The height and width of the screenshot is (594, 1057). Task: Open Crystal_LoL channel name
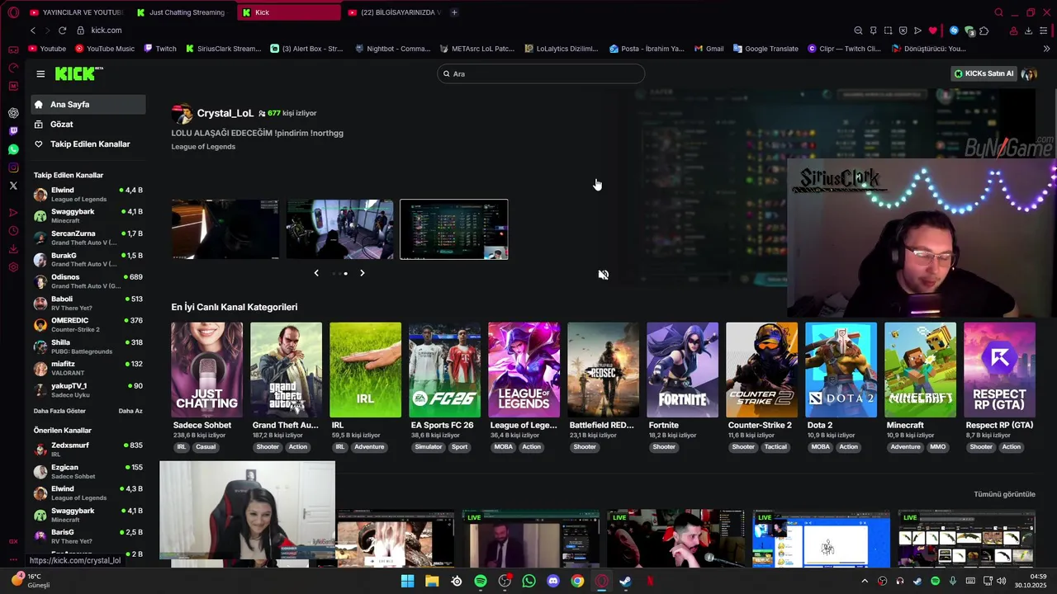coord(225,113)
